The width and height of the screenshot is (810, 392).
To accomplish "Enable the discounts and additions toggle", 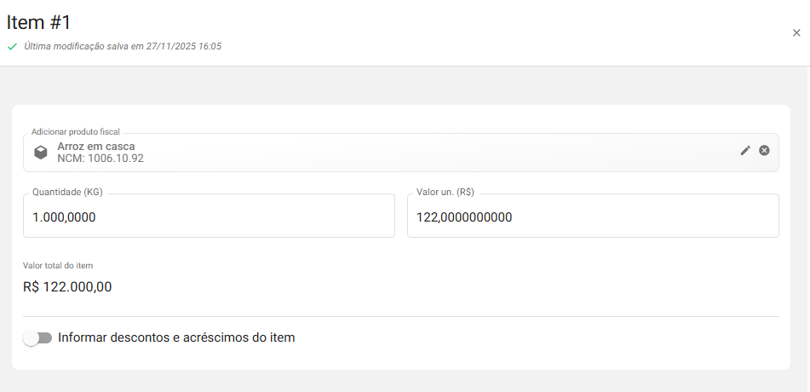I will click(37, 338).
